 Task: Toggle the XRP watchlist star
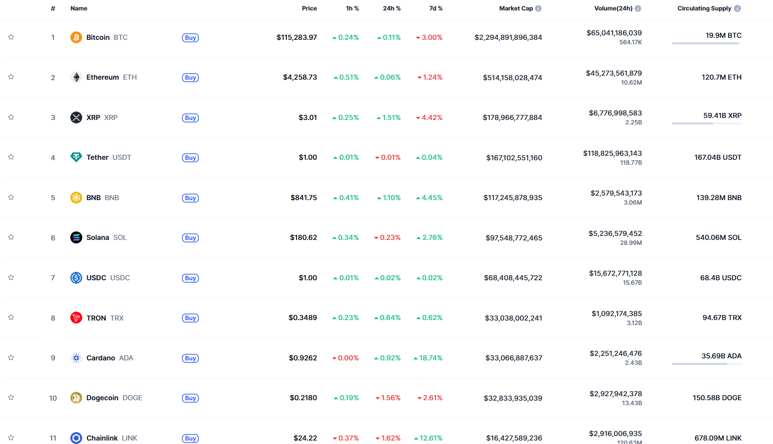click(x=11, y=117)
